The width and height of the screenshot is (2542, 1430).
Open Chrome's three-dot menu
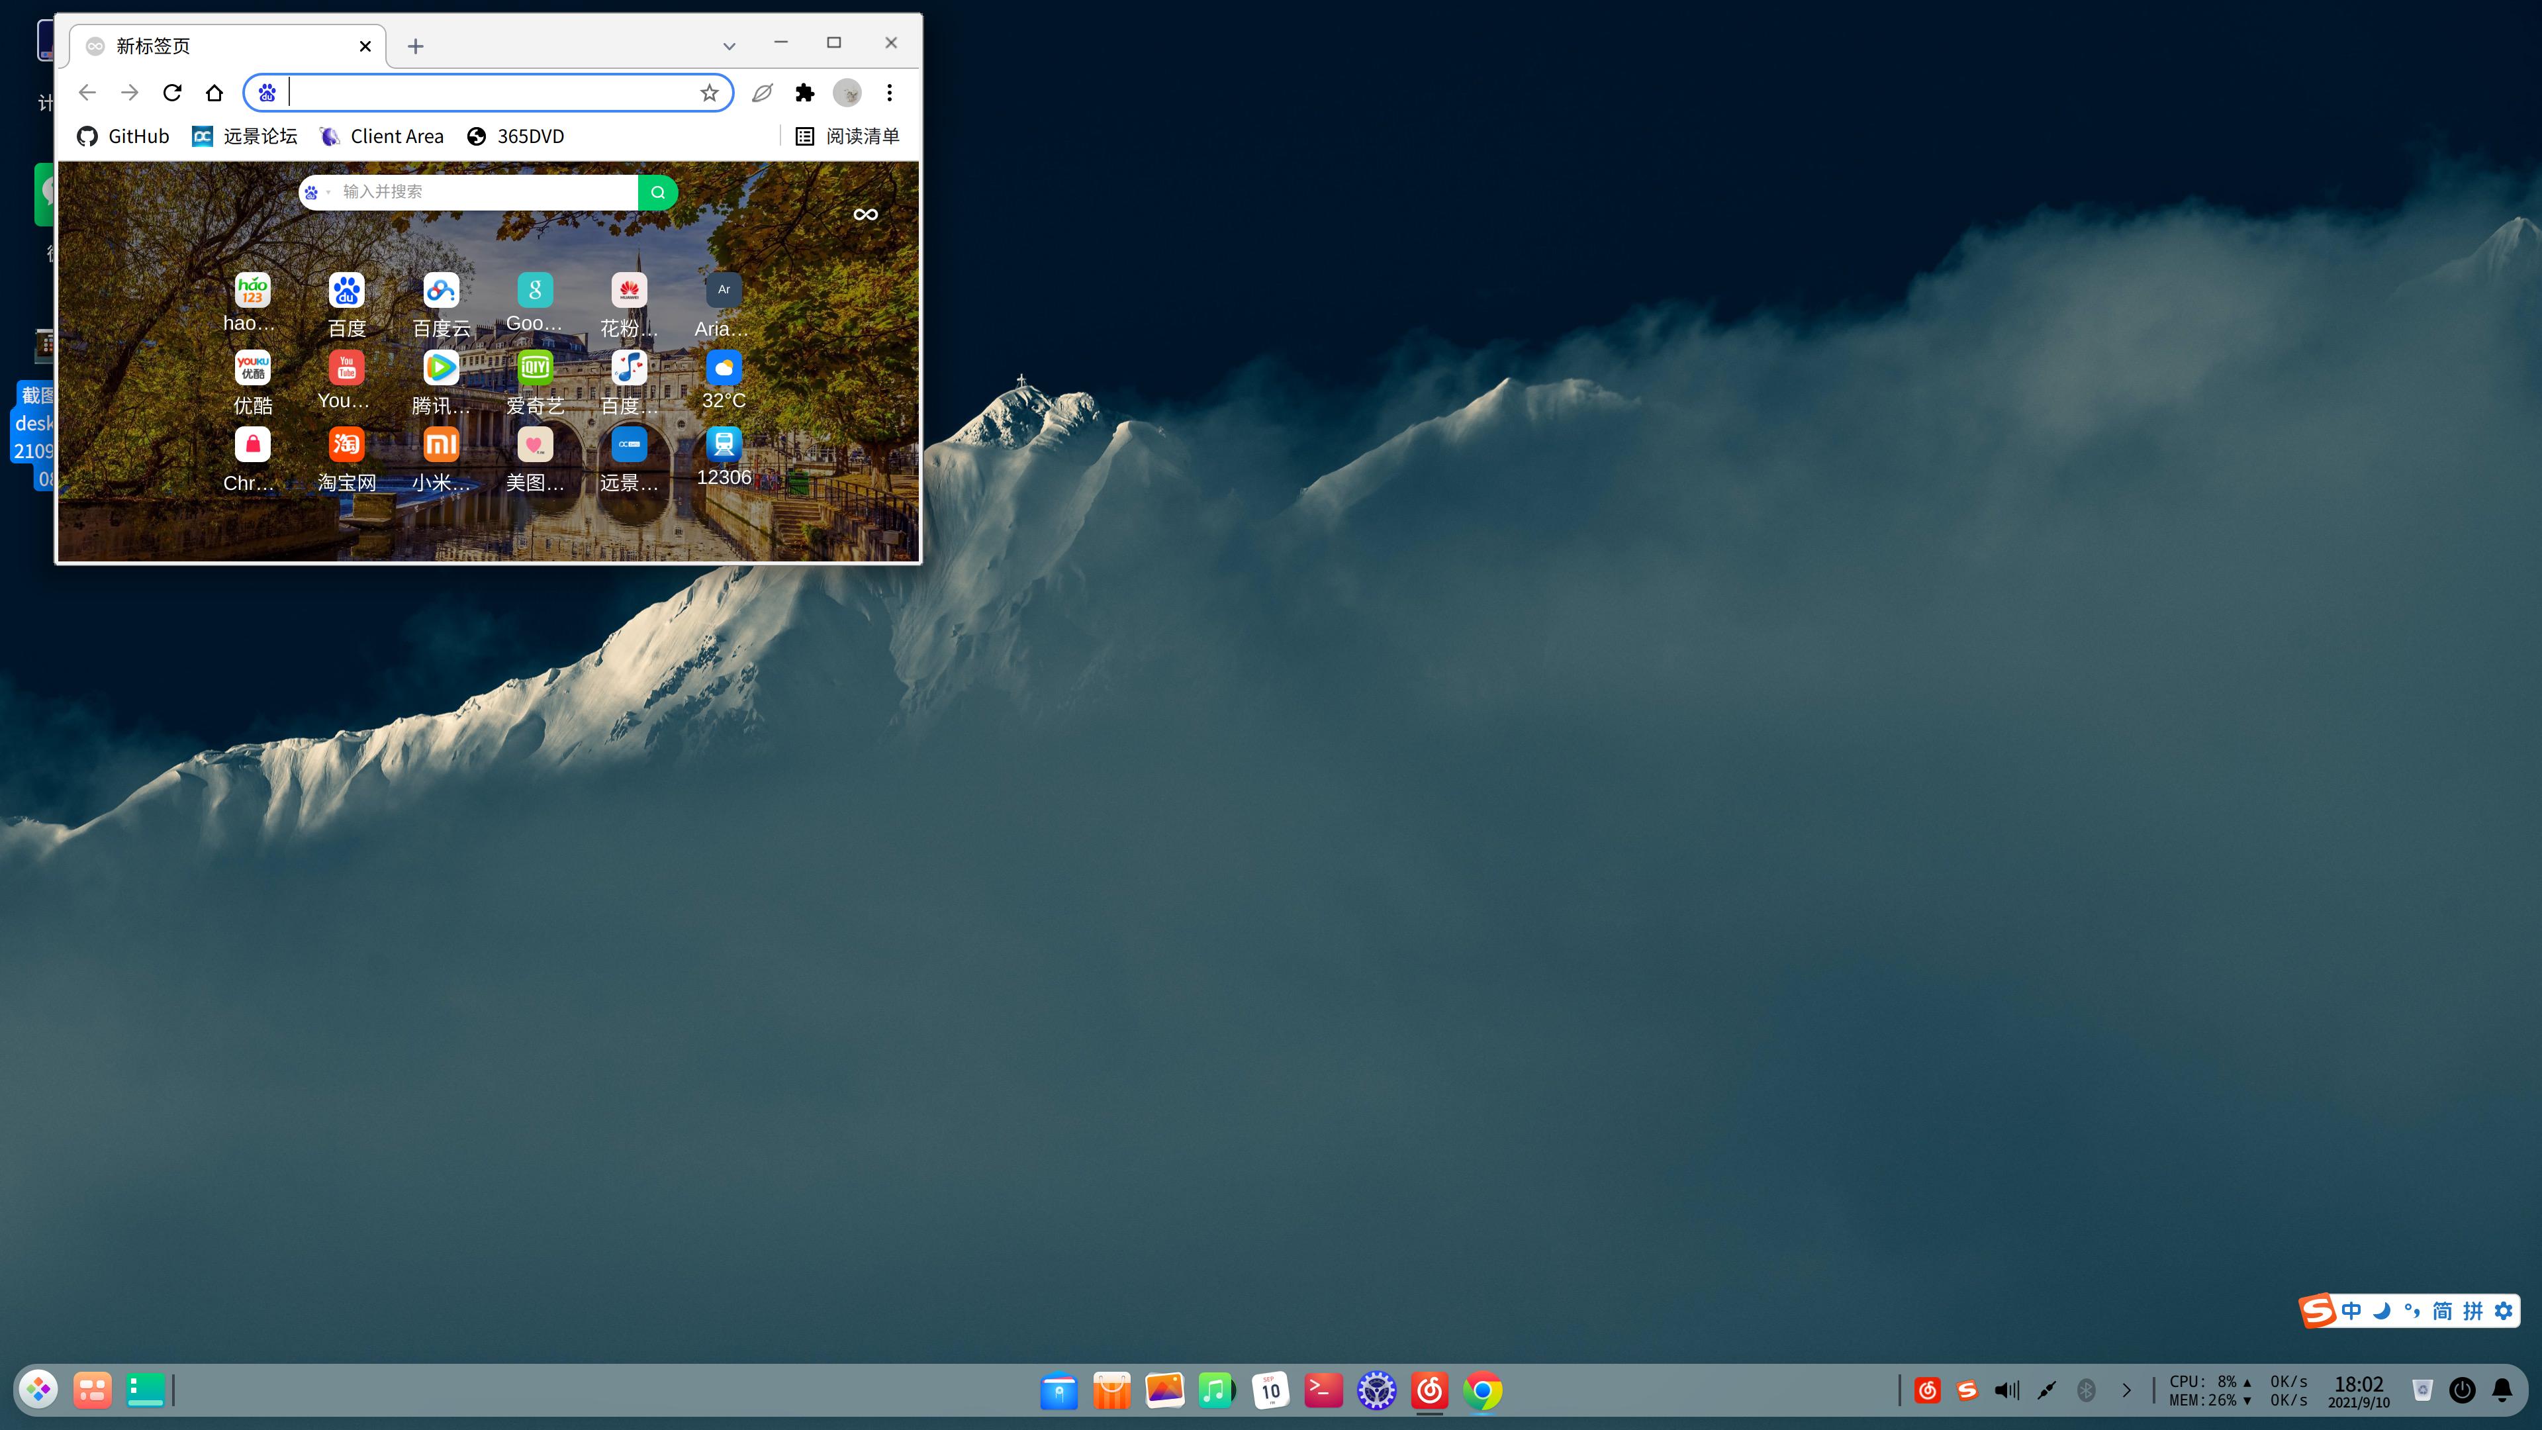889,93
